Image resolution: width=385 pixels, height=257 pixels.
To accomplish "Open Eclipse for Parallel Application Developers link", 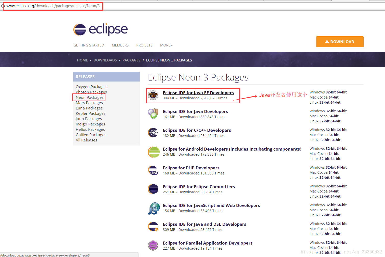I will [208, 243].
